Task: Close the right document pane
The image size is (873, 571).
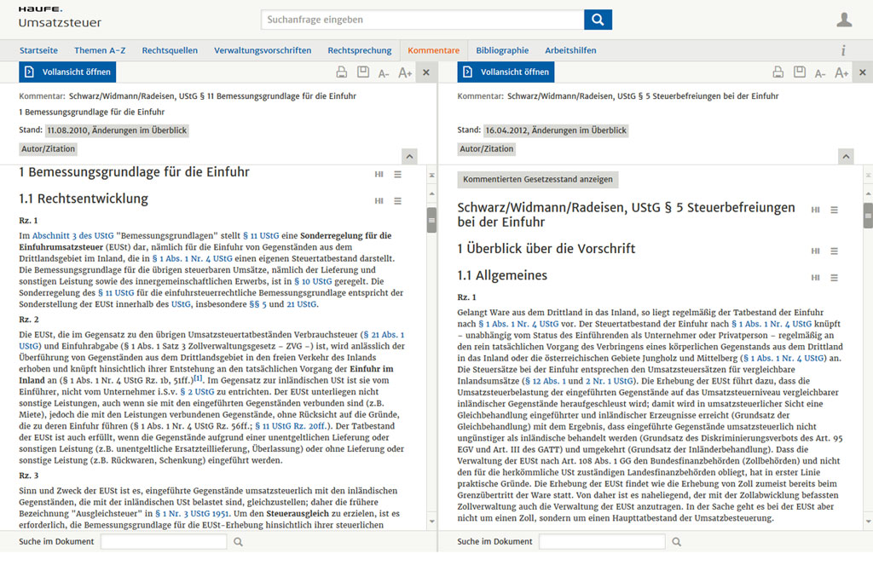Action: click(863, 72)
